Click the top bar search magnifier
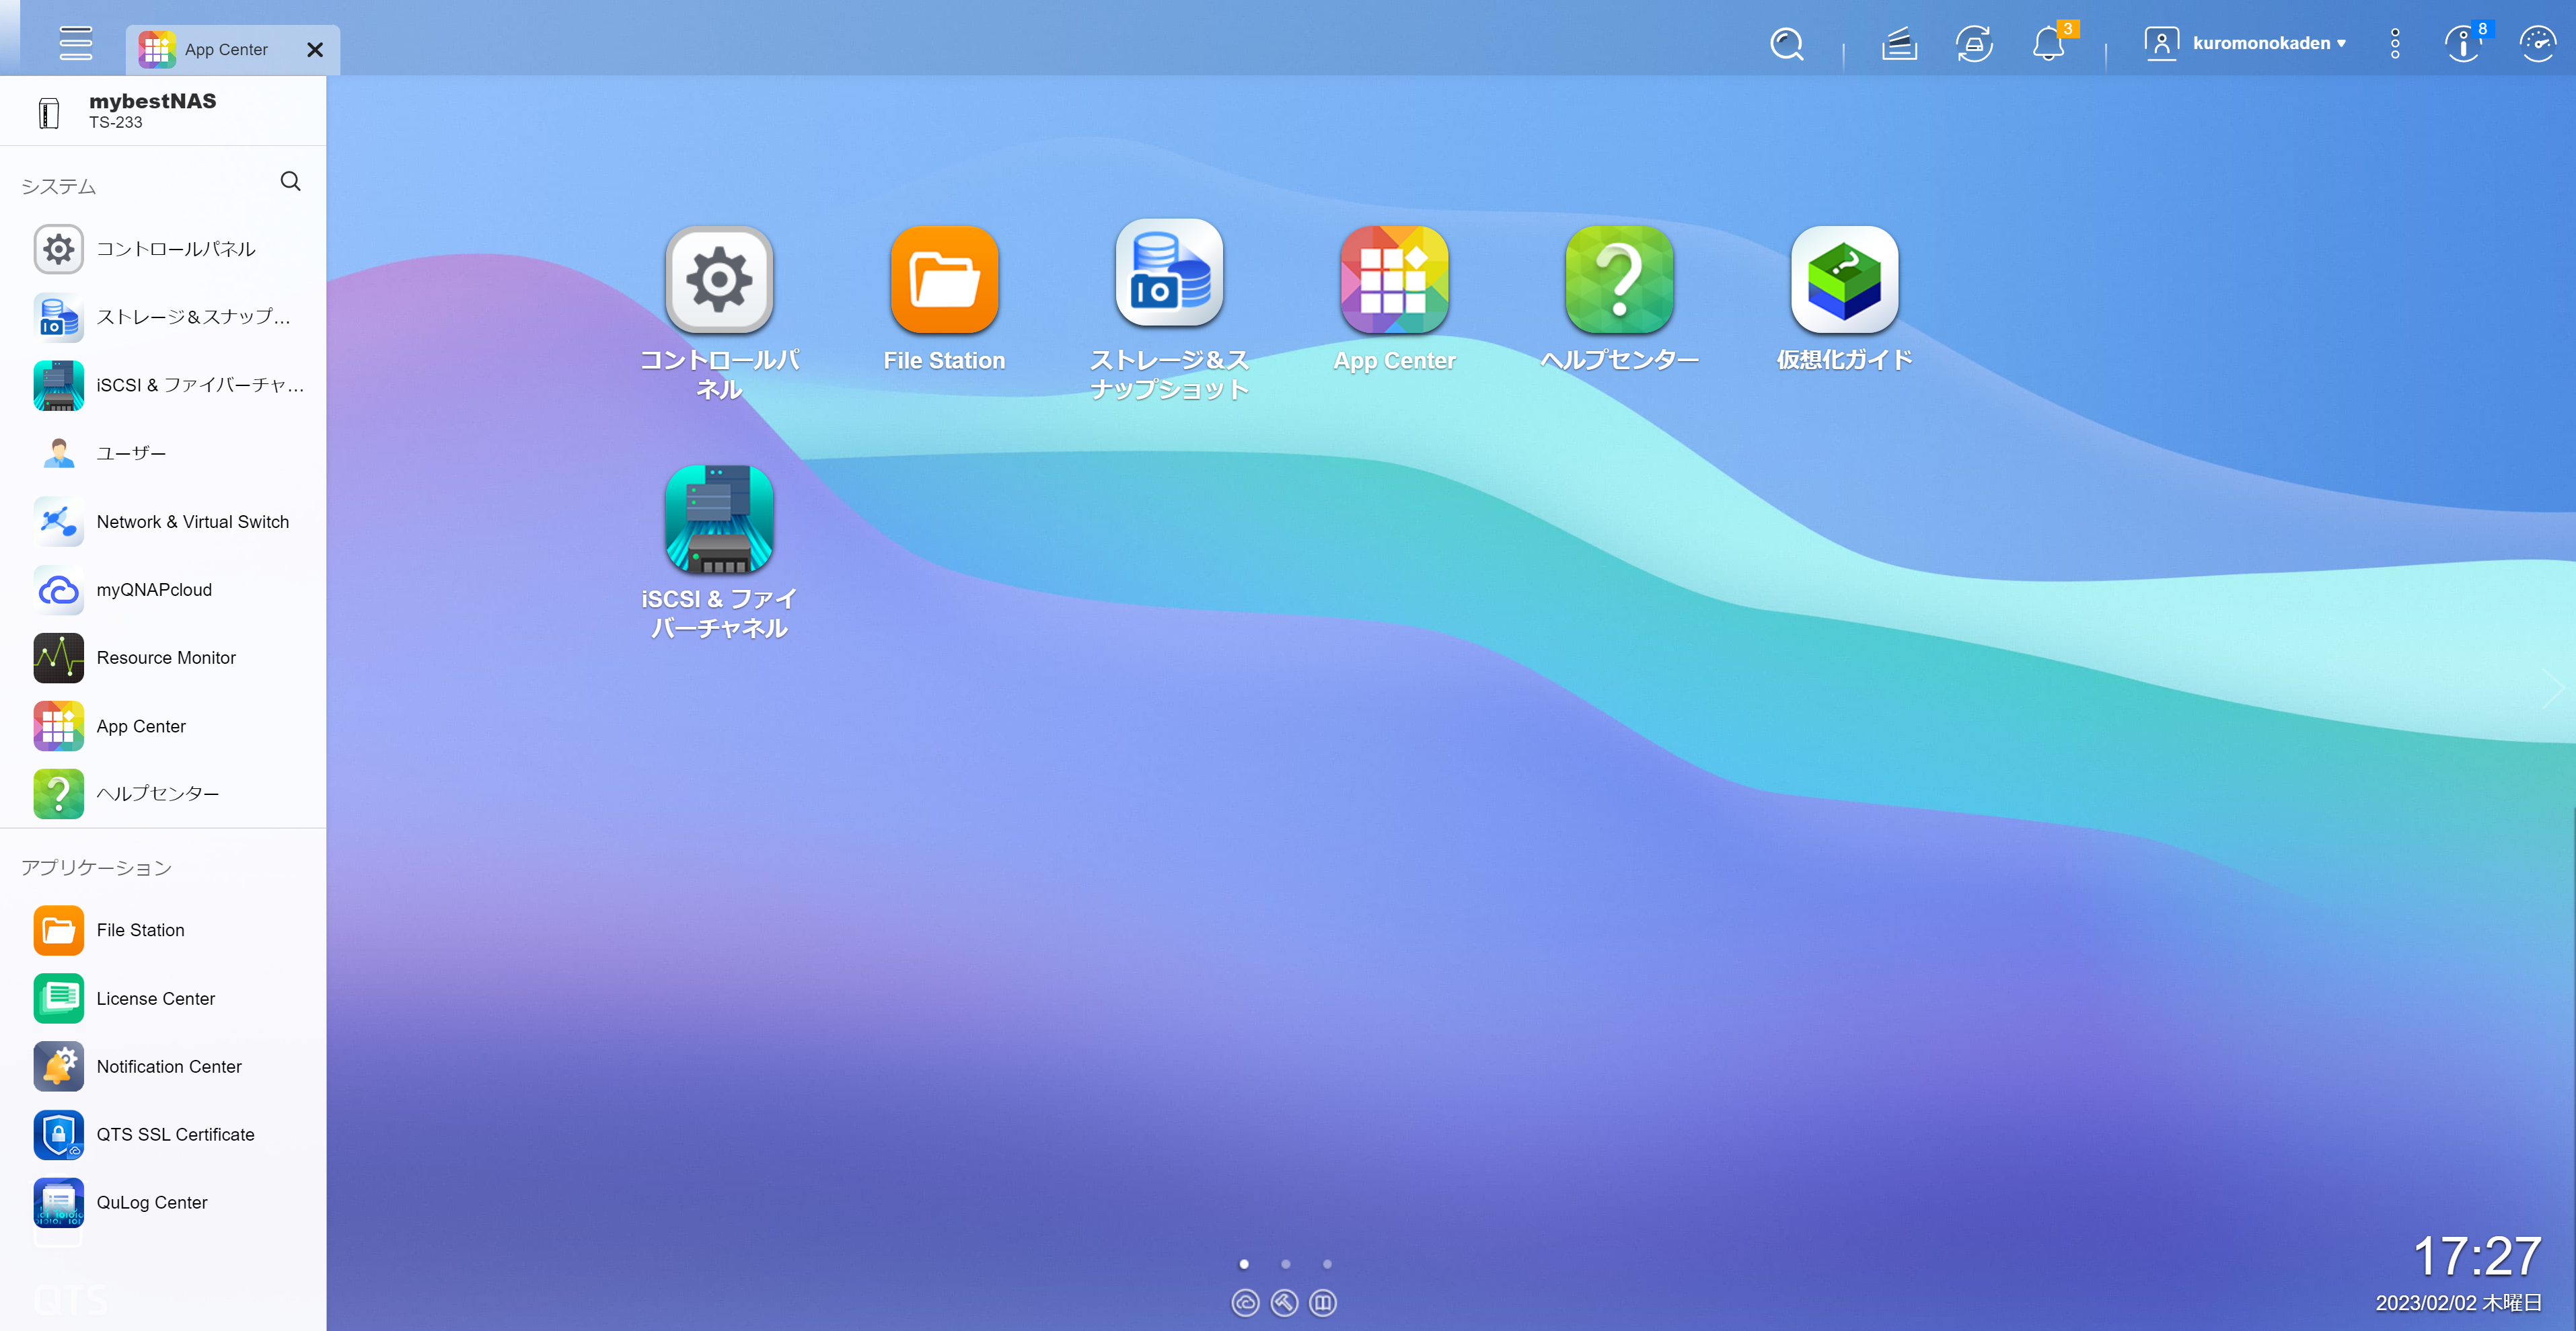This screenshot has width=2576, height=1331. pyautogui.click(x=1786, y=44)
